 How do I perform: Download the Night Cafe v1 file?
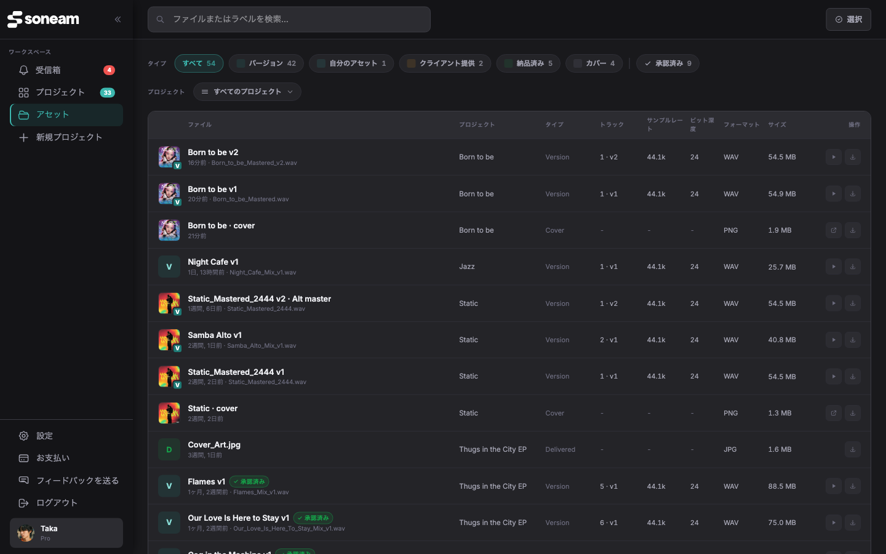point(853,267)
